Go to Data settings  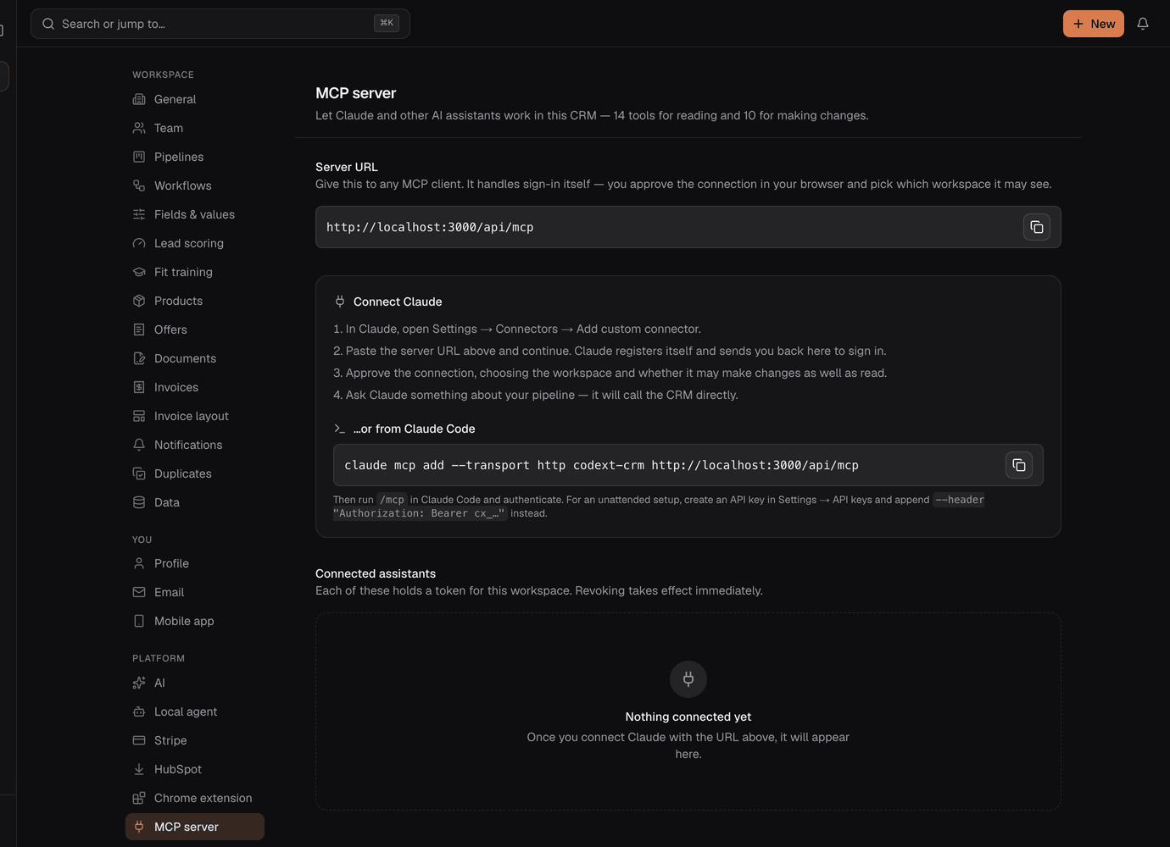coord(194,502)
